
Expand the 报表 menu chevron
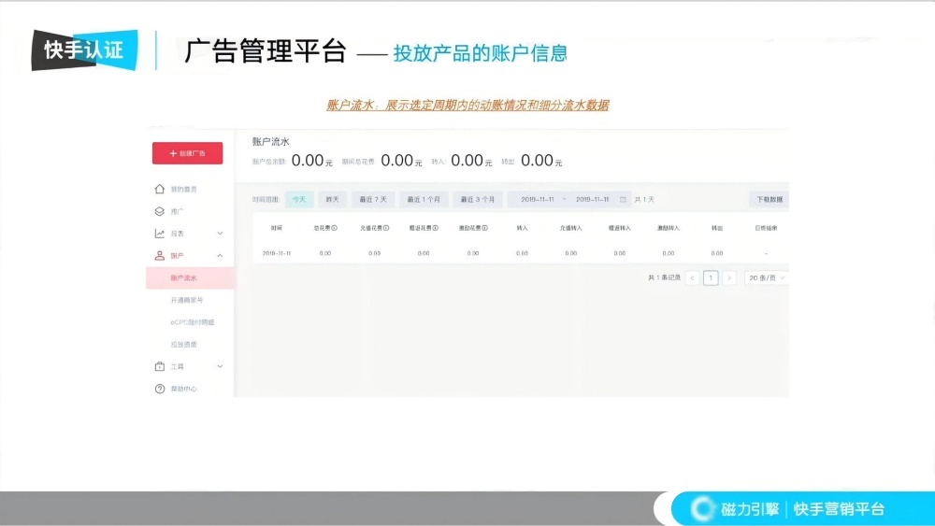pos(220,234)
